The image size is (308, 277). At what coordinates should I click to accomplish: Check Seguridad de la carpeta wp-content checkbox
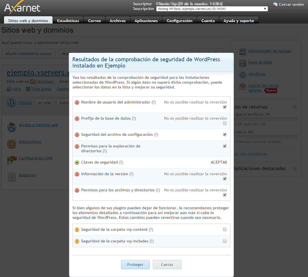(x=225, y=229)
